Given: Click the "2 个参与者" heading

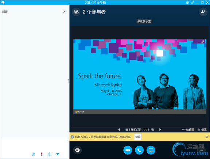Looking at the screenshot, I should point(94,12).
